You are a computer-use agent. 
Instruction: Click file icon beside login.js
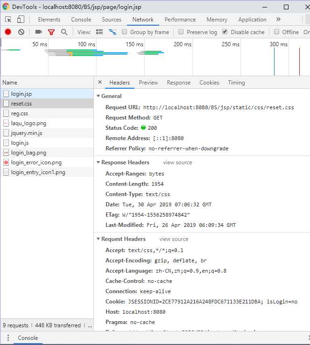6,143
